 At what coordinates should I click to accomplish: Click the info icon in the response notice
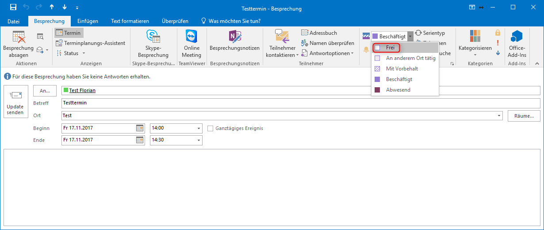pyautogui.click(x=7, y=77)
